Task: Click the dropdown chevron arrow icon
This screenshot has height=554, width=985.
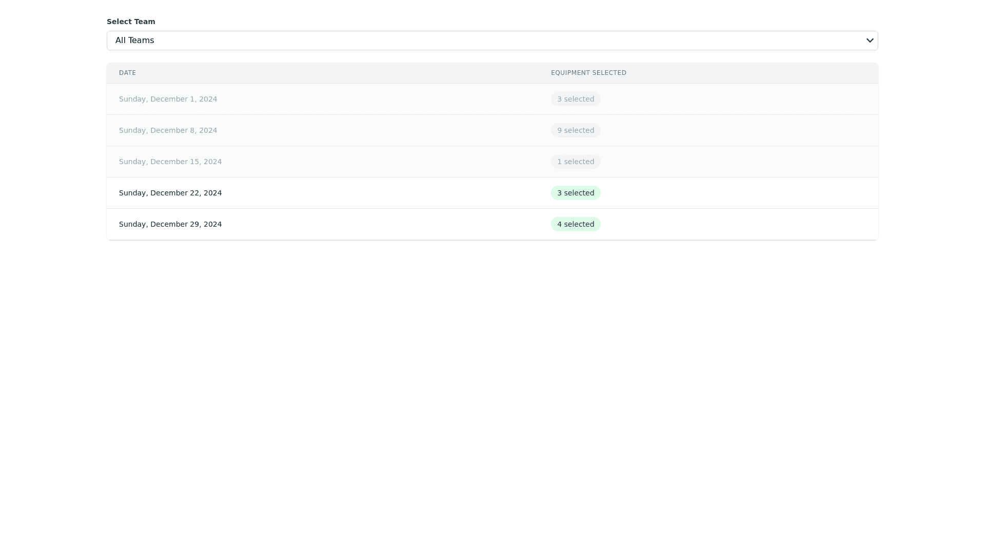Action: [x=870, y=41]
